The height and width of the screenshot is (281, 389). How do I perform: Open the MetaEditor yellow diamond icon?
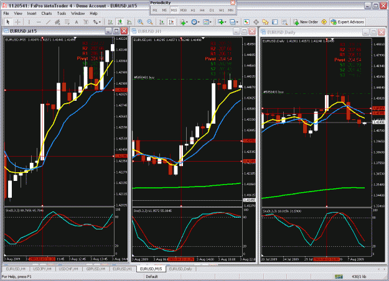(x=324, y=22)
